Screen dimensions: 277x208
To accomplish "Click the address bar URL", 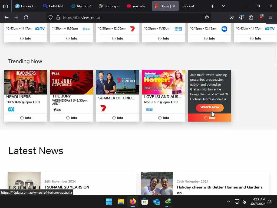I will [82, 18].
